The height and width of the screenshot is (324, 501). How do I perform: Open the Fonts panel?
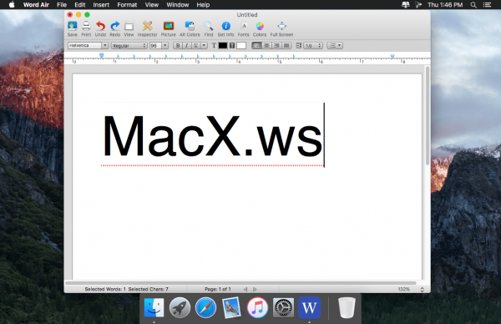coord(244,26)
